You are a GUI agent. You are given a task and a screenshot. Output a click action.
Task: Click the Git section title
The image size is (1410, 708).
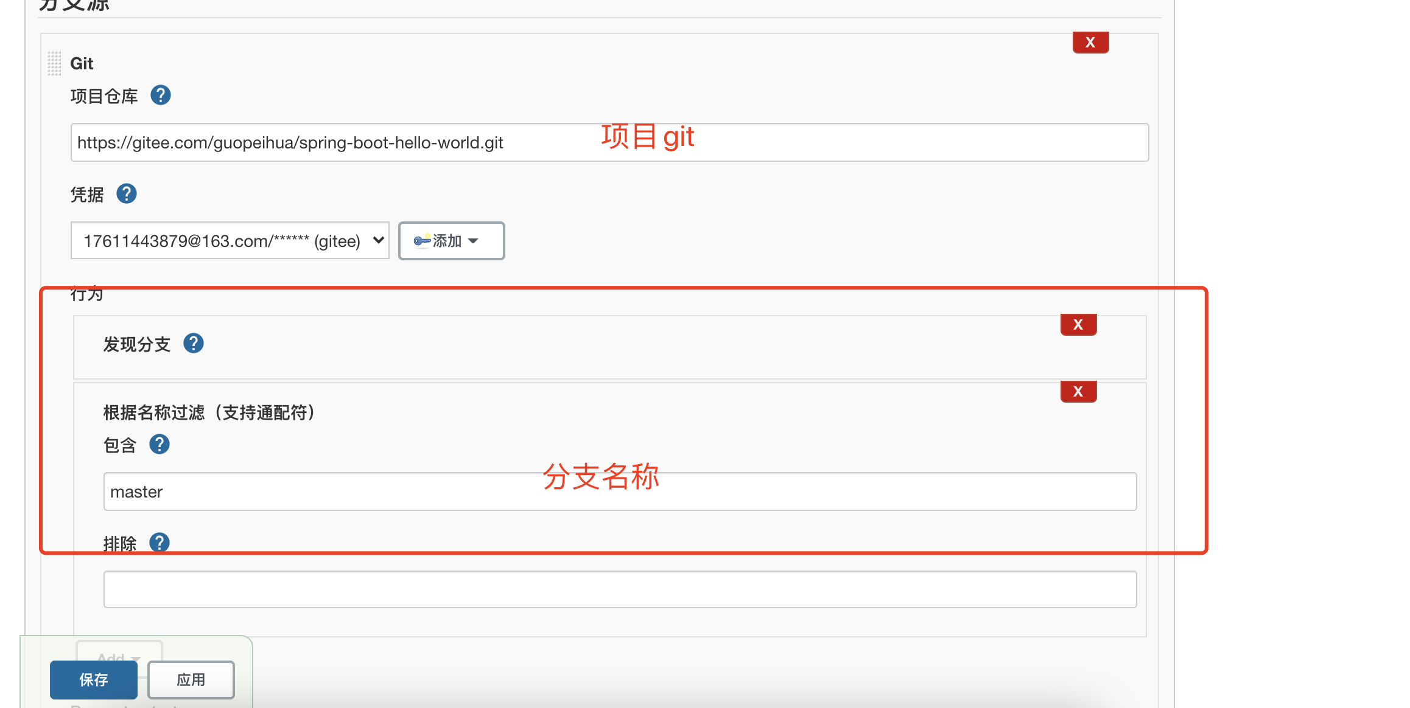82,63
